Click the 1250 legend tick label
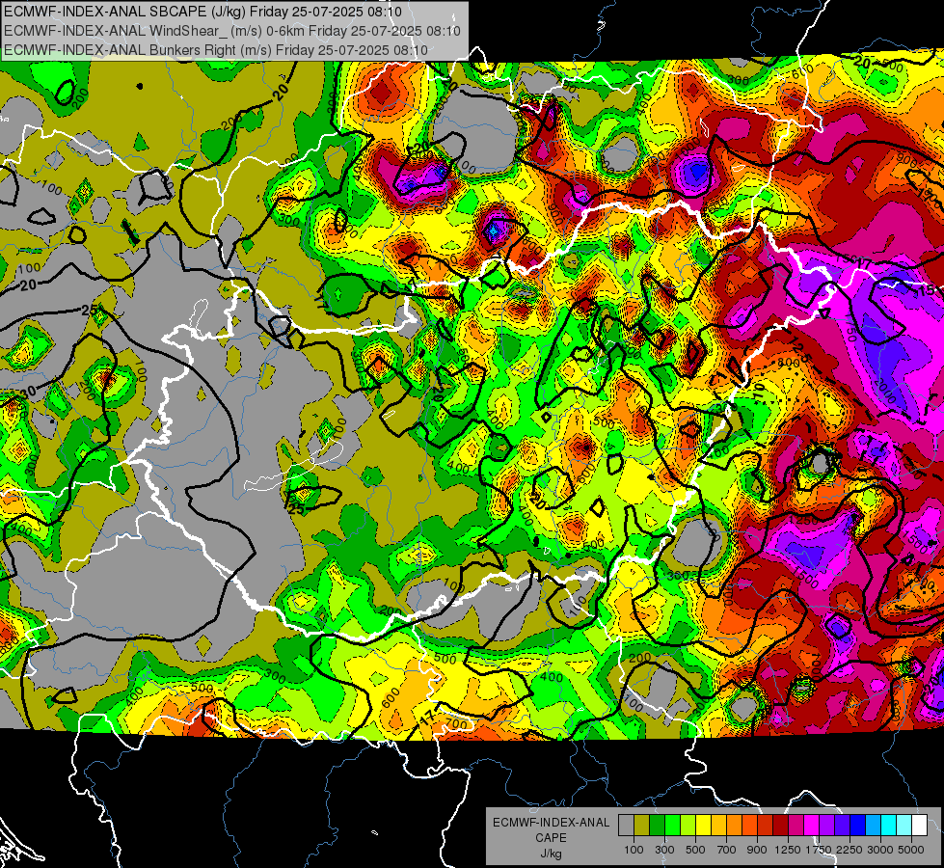 click(788, 850)
